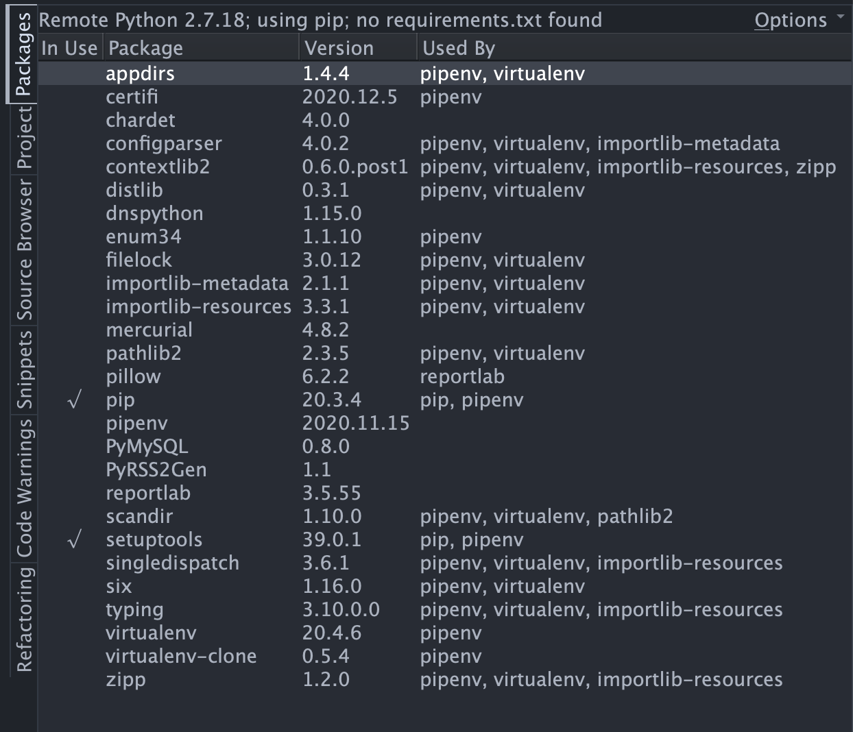
Task: Click version 3.5.55 of reportlab
Action: tap(332, 493)
